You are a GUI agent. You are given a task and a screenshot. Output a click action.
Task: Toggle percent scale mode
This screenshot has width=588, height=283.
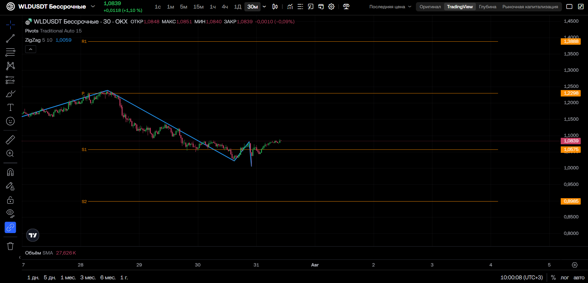pos(553,277)
